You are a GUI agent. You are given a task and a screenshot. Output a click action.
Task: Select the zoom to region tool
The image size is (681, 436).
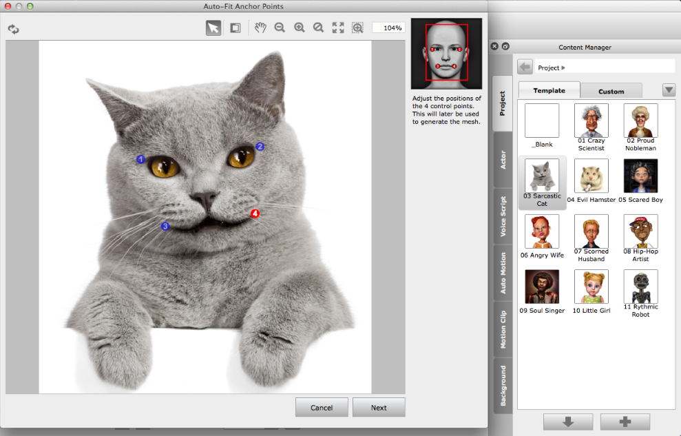pyautogui.click(x=357, y=28)
